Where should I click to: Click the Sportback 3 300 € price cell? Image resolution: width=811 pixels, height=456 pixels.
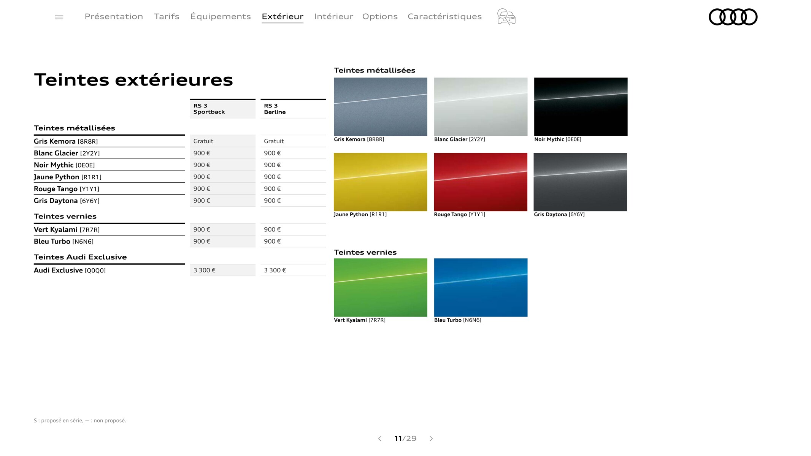(223, 270)
